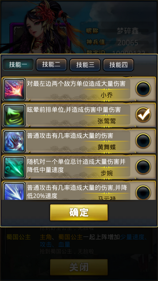Choose the 步婉 skill radio button

point(143,167)
